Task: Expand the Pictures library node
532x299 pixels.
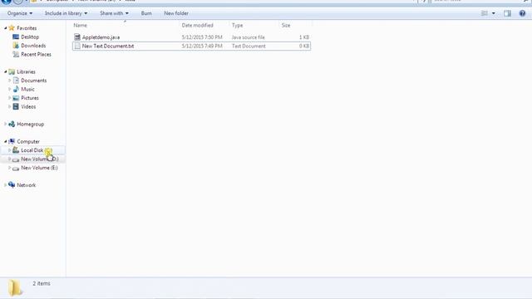Action: tap(9, 98)
